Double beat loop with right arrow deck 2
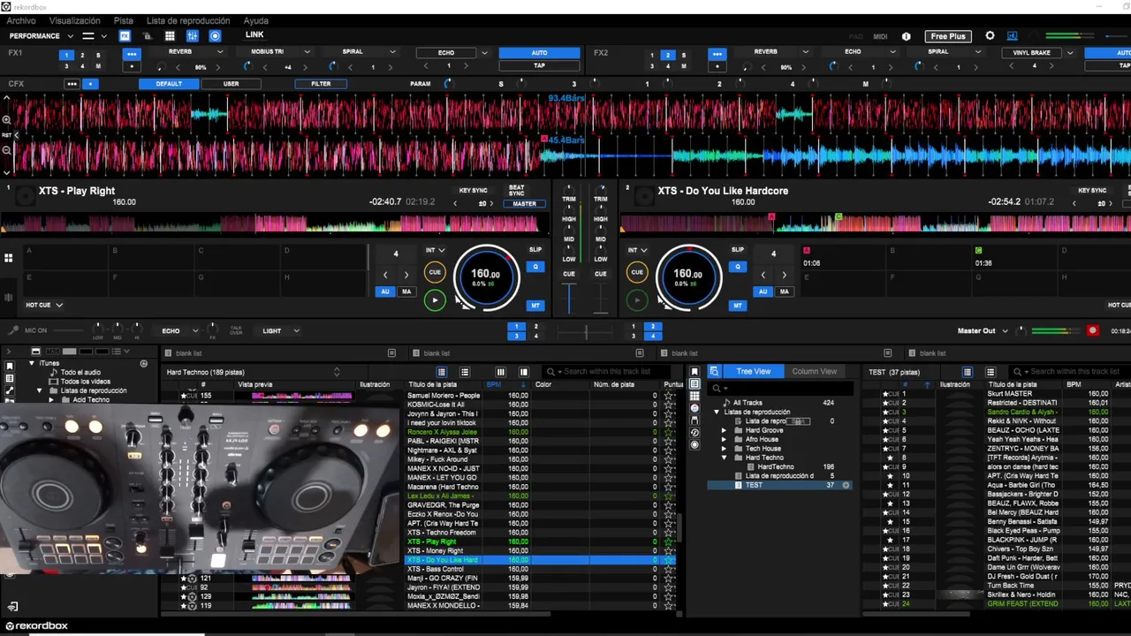The width and height of the screenshot is (1131, 636). (x=784, y=275)
